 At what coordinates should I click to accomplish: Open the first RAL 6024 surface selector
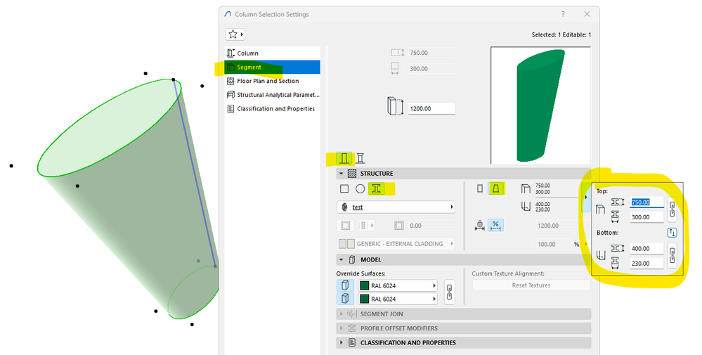[398, 285]
